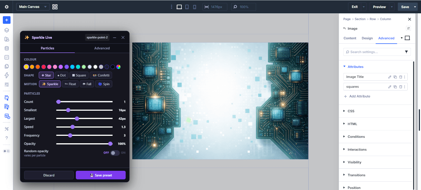Viewport: 421px width, 190px height.
Task: Open the question mark help icon
Action: 7,138
